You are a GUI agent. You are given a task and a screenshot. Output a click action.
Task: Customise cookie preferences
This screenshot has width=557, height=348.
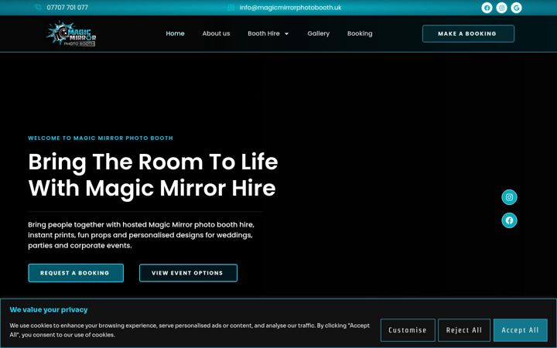[408, 330]
